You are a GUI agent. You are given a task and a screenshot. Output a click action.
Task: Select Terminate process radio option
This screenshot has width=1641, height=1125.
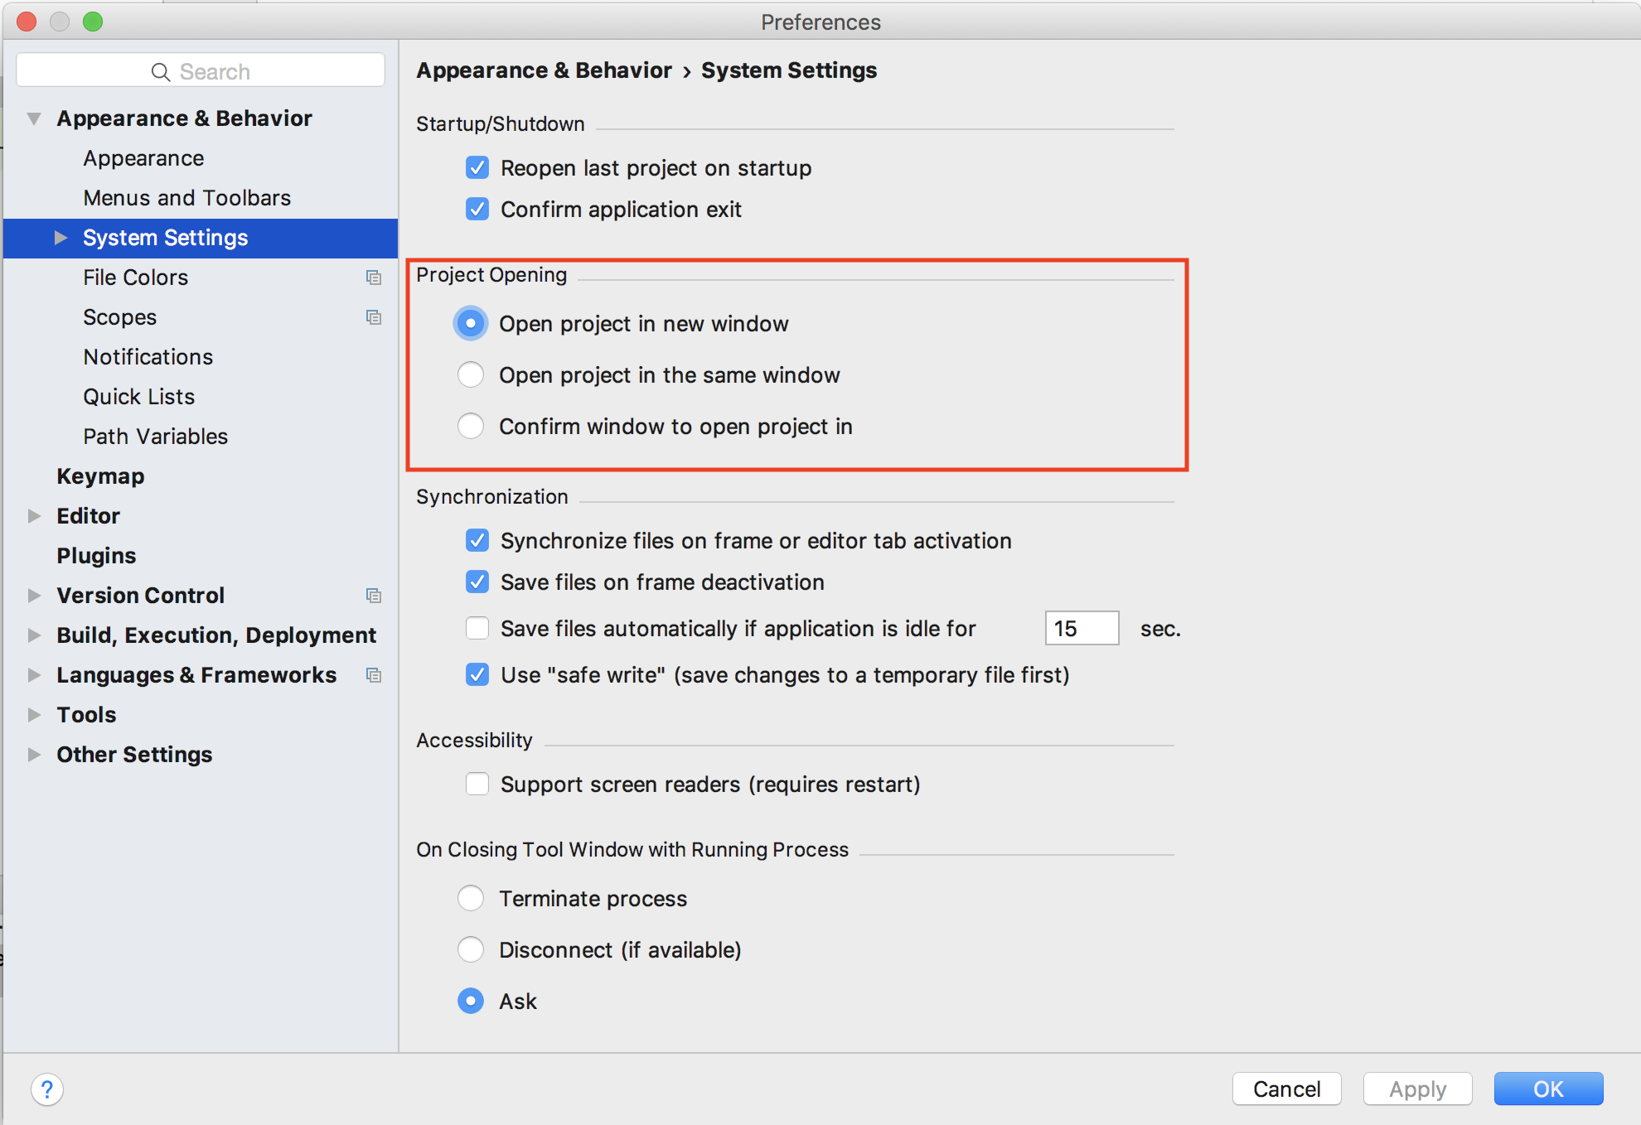(x=471, y=899)
